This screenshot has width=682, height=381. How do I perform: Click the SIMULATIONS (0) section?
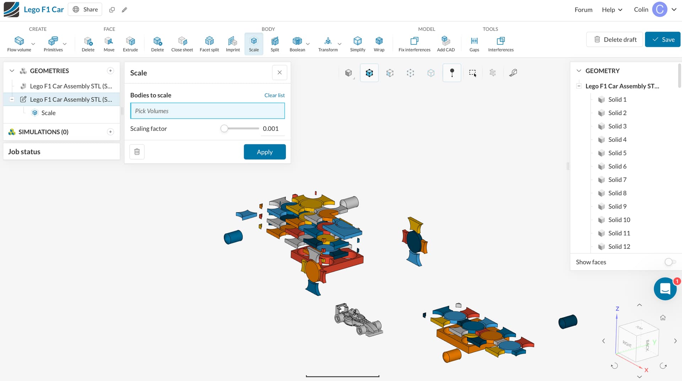(43, 132)
